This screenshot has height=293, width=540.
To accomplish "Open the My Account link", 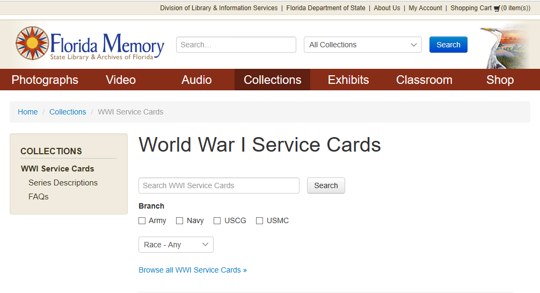I will click(425, 8).
